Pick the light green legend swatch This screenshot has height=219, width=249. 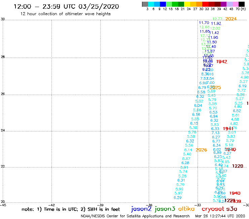point(169,4)
